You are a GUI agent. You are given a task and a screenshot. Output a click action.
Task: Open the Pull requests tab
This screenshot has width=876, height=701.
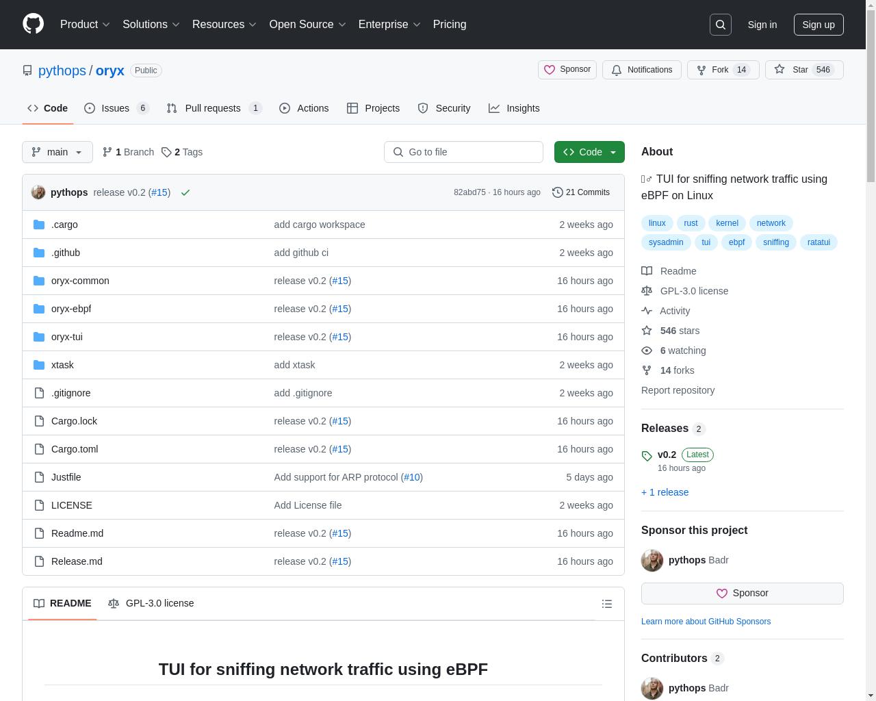pos(214,108)
